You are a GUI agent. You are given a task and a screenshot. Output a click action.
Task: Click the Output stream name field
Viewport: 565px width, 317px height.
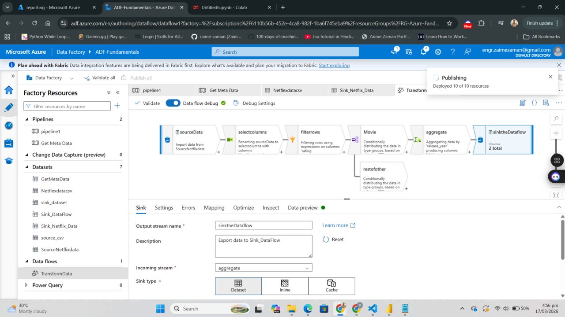(x=264, y=225)
